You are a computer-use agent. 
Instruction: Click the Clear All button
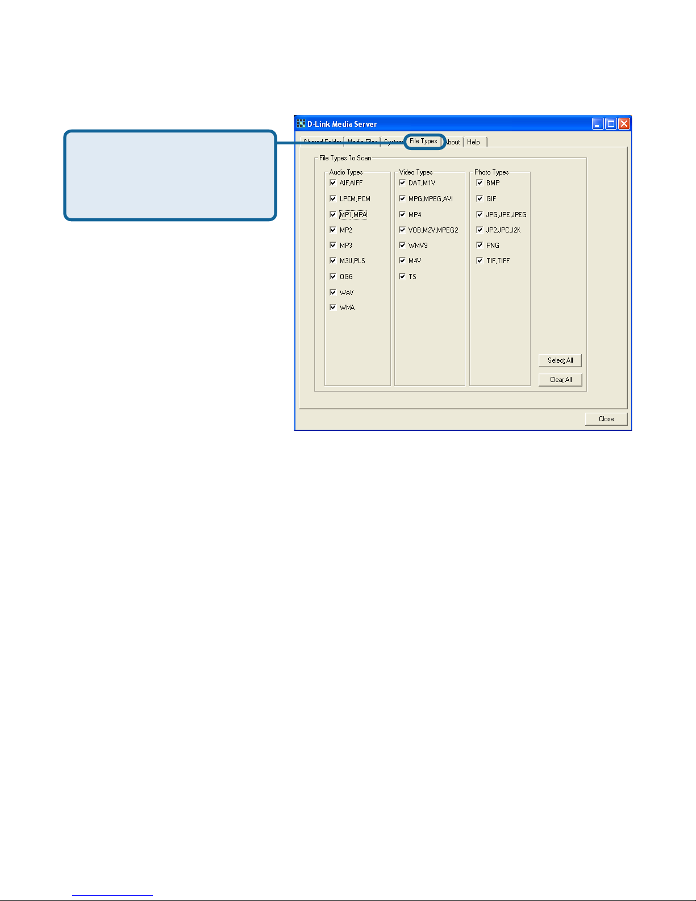point(560,380)
